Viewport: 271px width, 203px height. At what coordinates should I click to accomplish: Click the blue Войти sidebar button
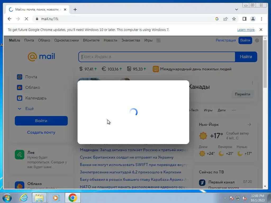tap(41, 121)
